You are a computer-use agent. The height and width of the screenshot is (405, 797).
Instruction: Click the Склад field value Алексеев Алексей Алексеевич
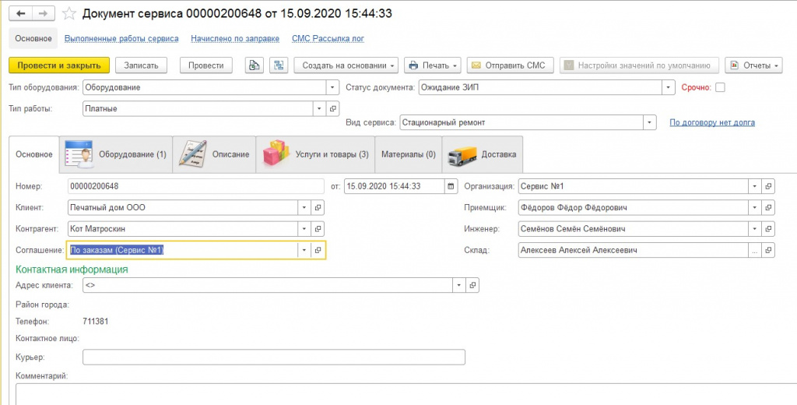pyautogui.click(x=634, y=250)
